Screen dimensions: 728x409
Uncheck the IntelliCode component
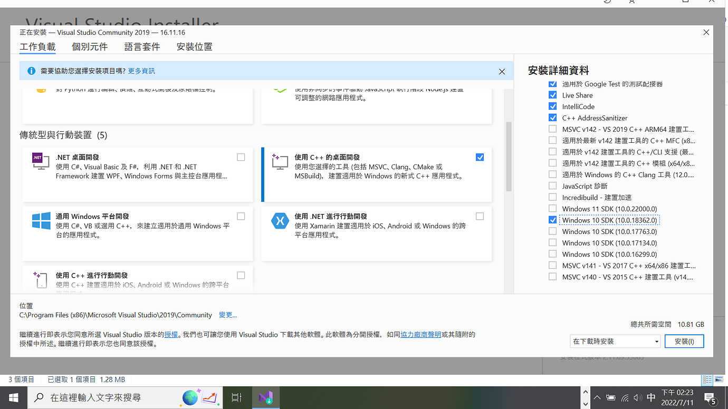coord(552,106)
